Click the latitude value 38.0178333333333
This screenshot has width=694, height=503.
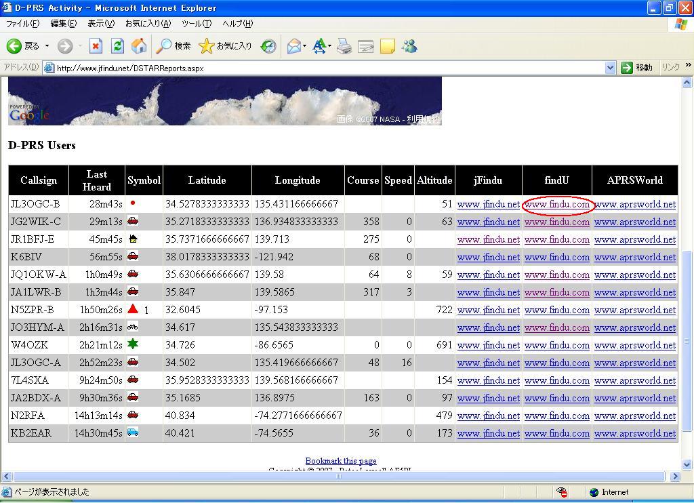(207, 257)
